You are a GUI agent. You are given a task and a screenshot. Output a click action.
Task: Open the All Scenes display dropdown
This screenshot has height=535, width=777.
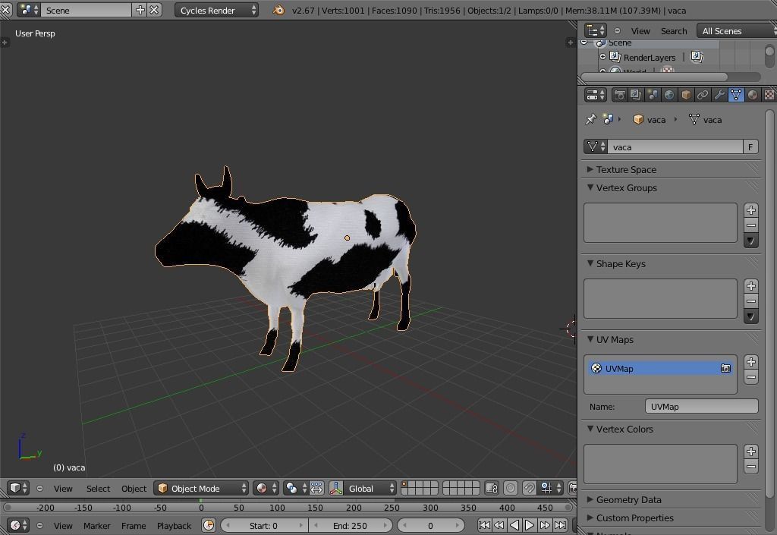[736, 30]
